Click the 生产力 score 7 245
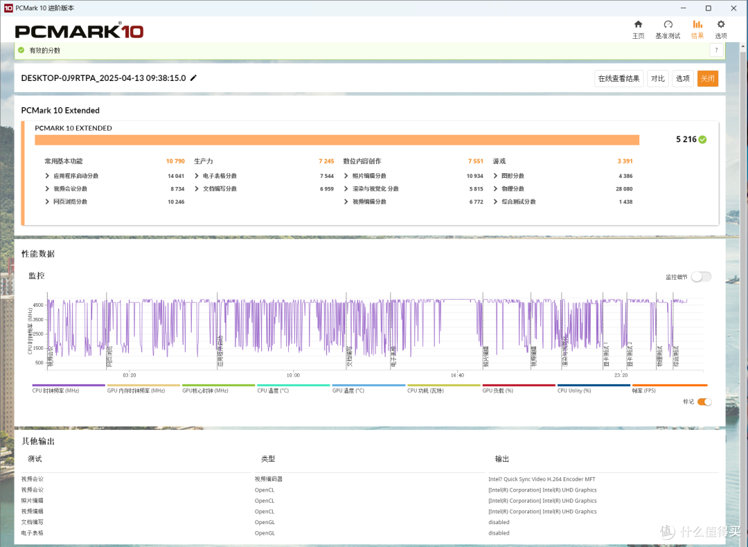Image resolution: width=748 pixels, height=547 pixels. point(326,161)
